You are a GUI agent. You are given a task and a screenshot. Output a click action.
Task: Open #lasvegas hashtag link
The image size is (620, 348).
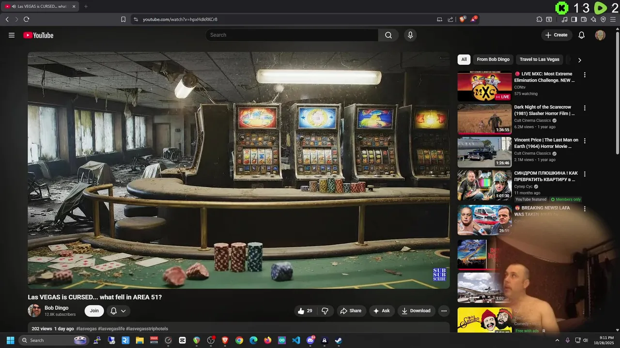coord(86,329)
